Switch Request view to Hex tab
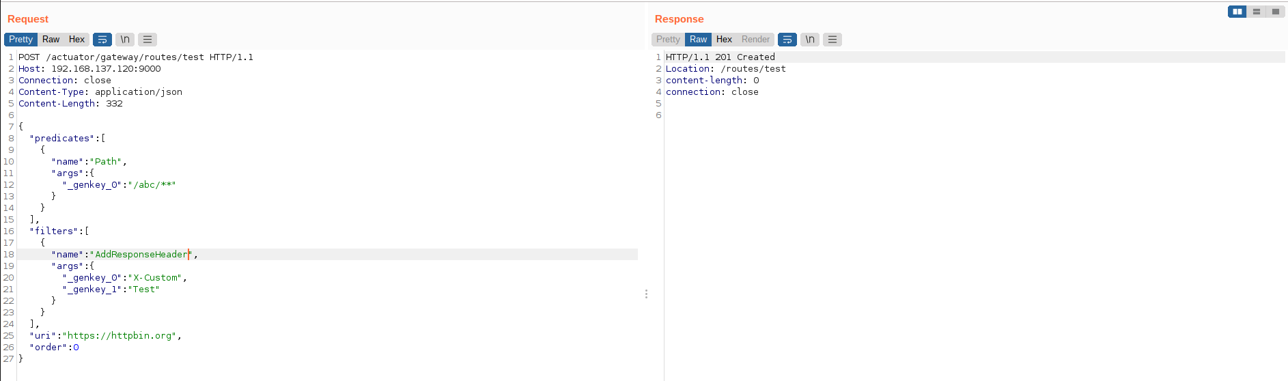 coord(77,40)
